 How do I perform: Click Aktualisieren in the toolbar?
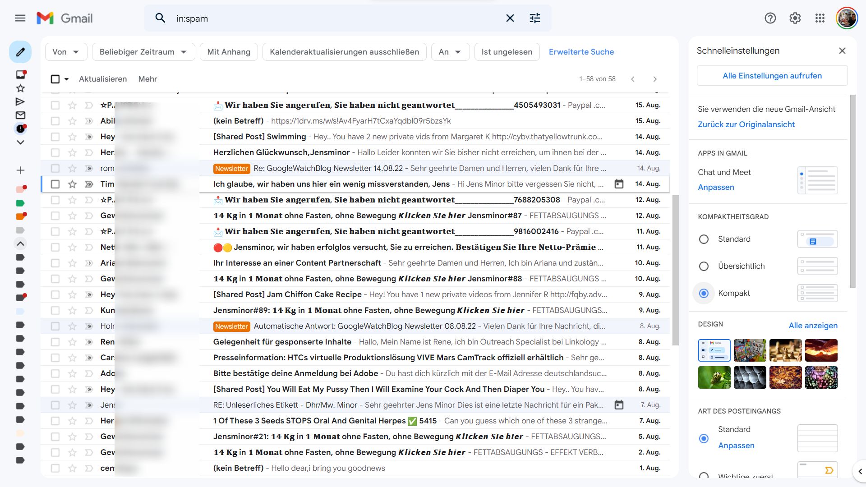(103, 79)
